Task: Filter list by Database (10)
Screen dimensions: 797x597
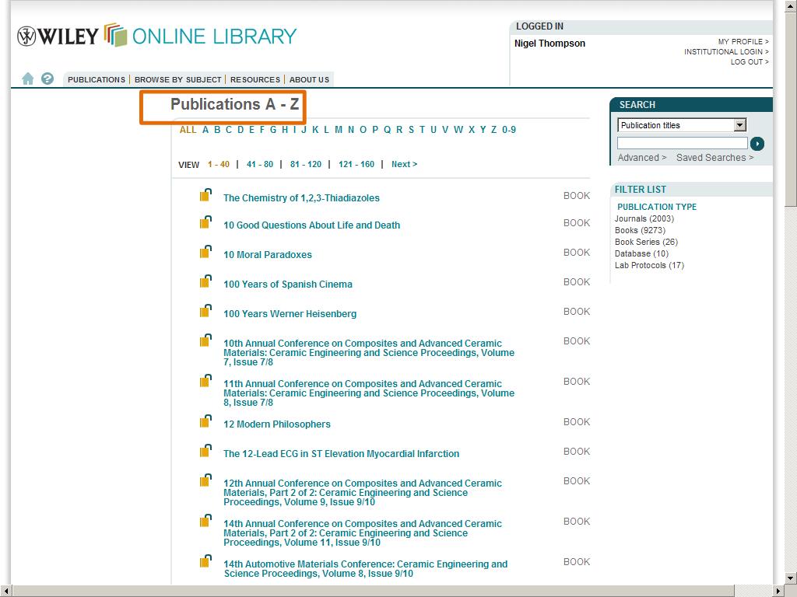Action: point(641,254)
